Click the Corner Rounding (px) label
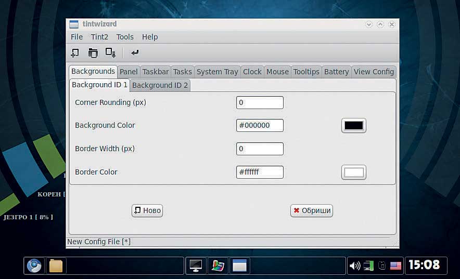460x279 pixels. pyautogui.click(x=111, y=102)
